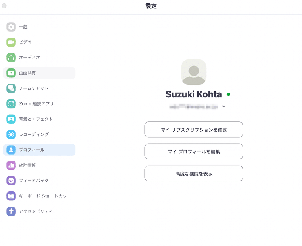Click 高度な機能を表示 button

(x=194, y=173)
